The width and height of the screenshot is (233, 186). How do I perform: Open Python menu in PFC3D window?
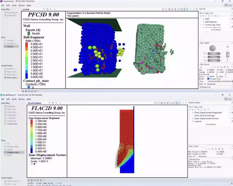click(22, 5)
